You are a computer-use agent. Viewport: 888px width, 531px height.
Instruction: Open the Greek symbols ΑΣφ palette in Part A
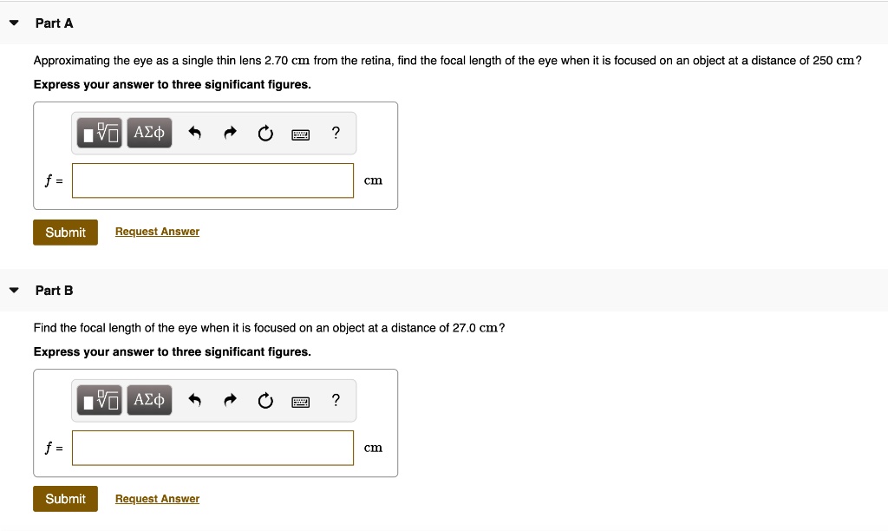pyautogui.click(x=148, y=133)
